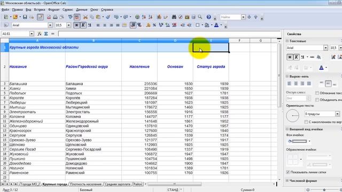
Task: Collapse Внешний вид ячейки section
Action: (287, 129)
